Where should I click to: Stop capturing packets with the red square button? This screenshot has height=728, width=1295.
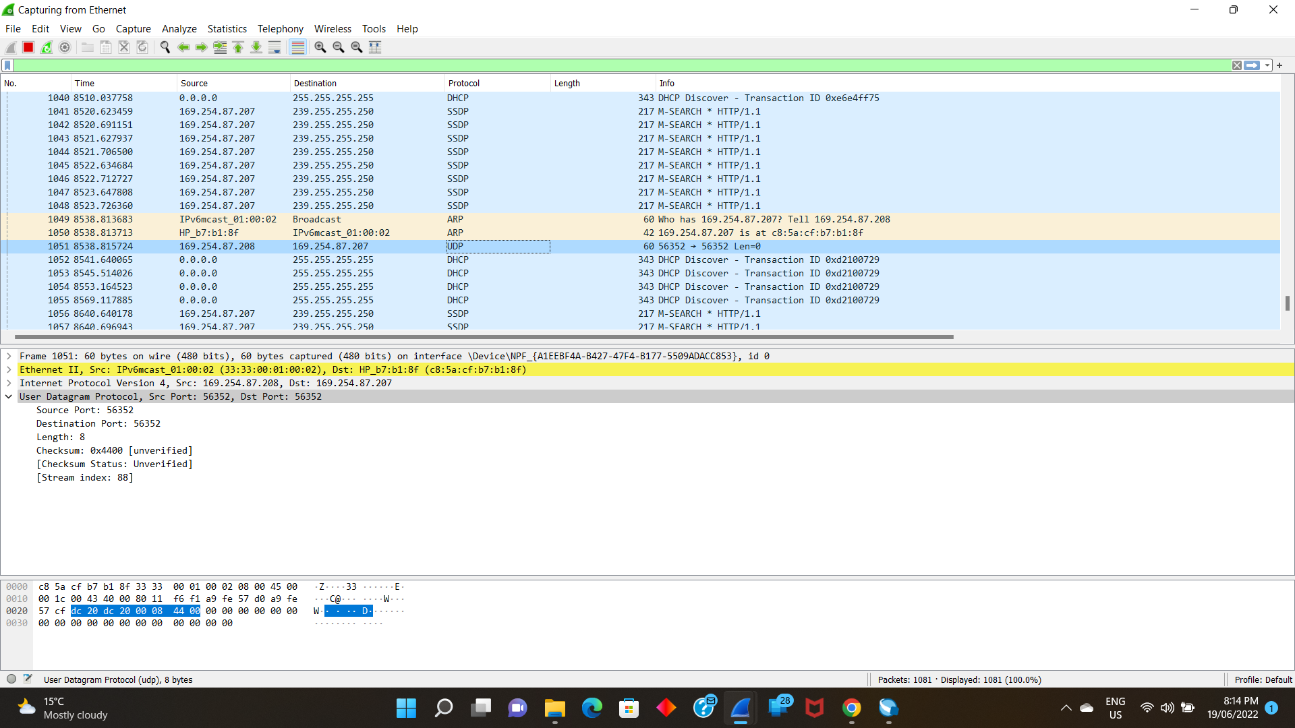28,47
